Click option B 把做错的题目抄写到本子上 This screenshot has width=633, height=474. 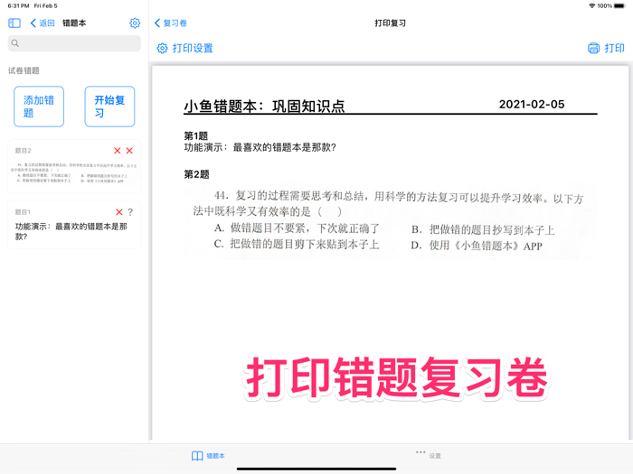[x=483, y=229]
